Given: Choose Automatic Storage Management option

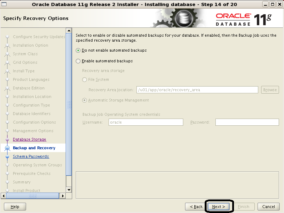Looking at the screenshot, I should tap(85, 100).
